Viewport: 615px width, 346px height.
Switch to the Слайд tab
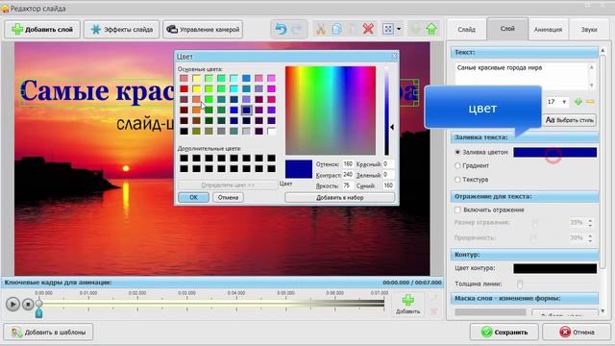coord(466,30)
